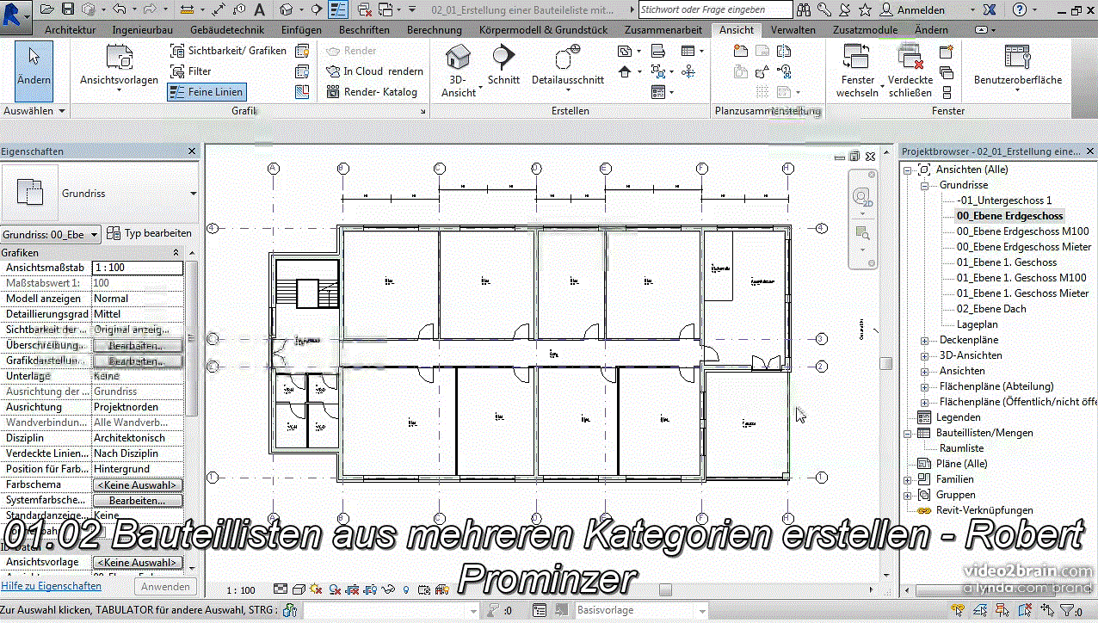Collapse the Grafiken properties section
1098x623 pixels.
point(176,253)
